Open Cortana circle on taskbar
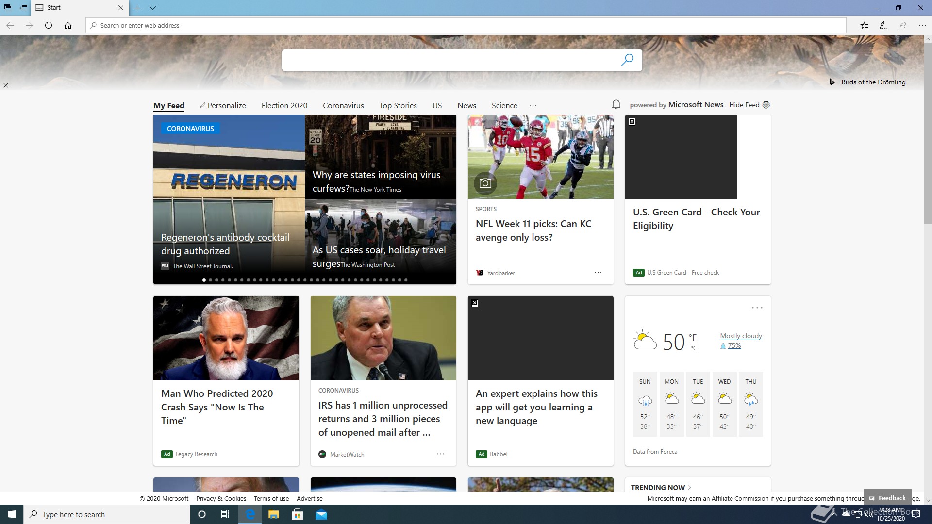 202,514
